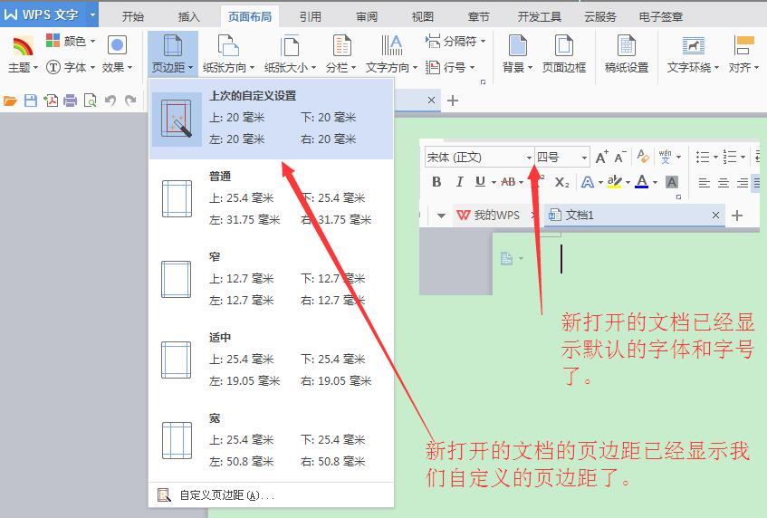Choose the 适中 moderate margin preset

(x=271, y=360)
